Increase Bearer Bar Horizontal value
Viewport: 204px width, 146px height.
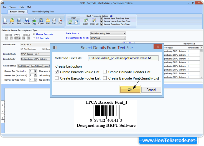36,75
